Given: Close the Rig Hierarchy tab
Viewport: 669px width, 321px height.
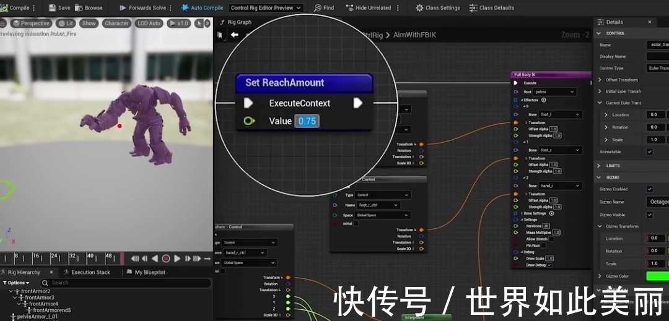Looking at the screenshot, I should point(51,272).
